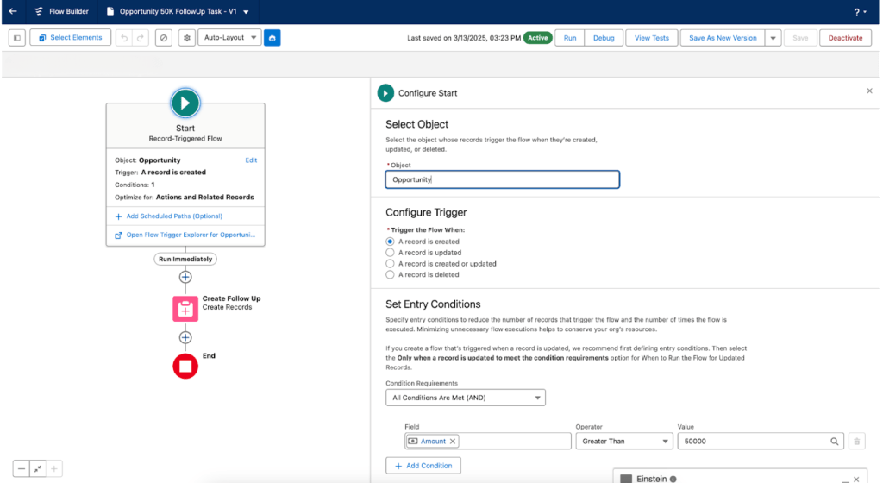Viewport: 883px width, 483px height.
Task: Open flow version menu beside title
Action: [x=247, y=13]
